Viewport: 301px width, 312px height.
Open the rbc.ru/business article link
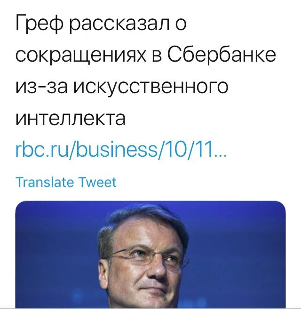121,149
